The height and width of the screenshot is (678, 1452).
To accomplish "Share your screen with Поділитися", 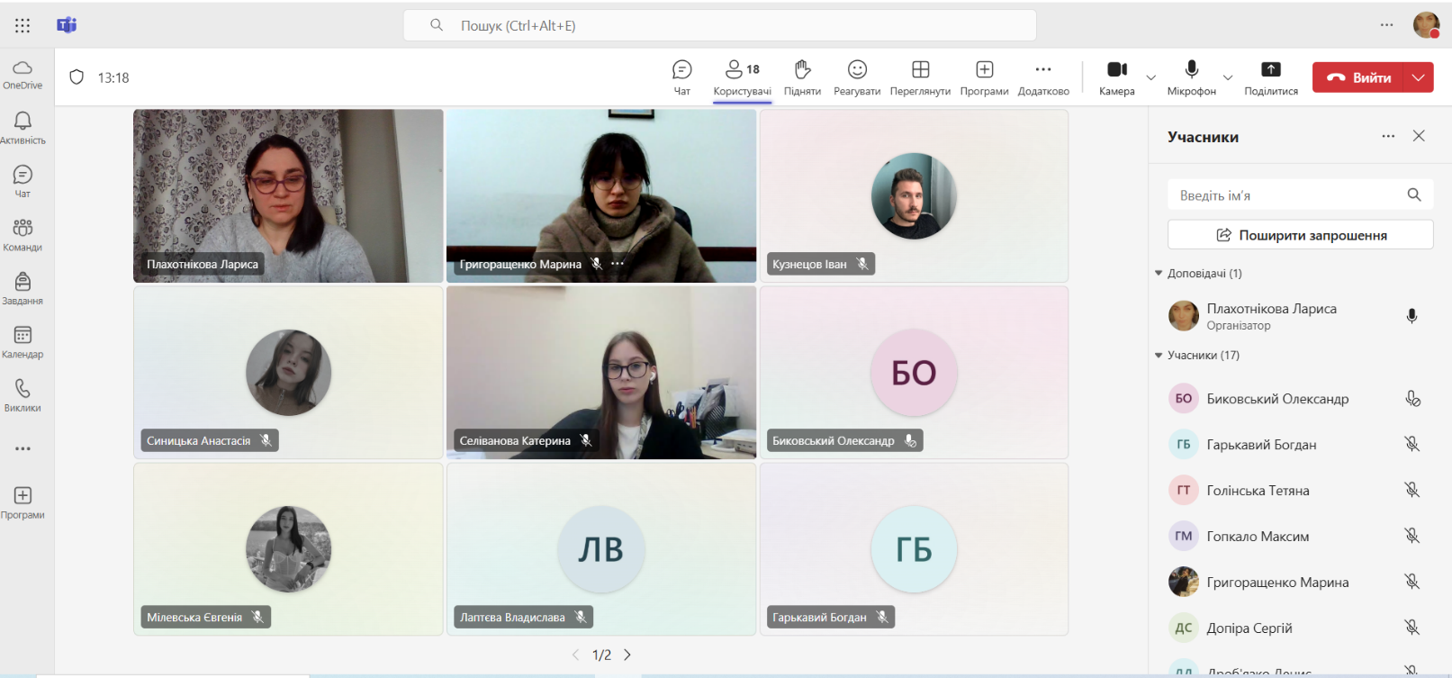I will pyautogui.click(x=1270, y=77).
